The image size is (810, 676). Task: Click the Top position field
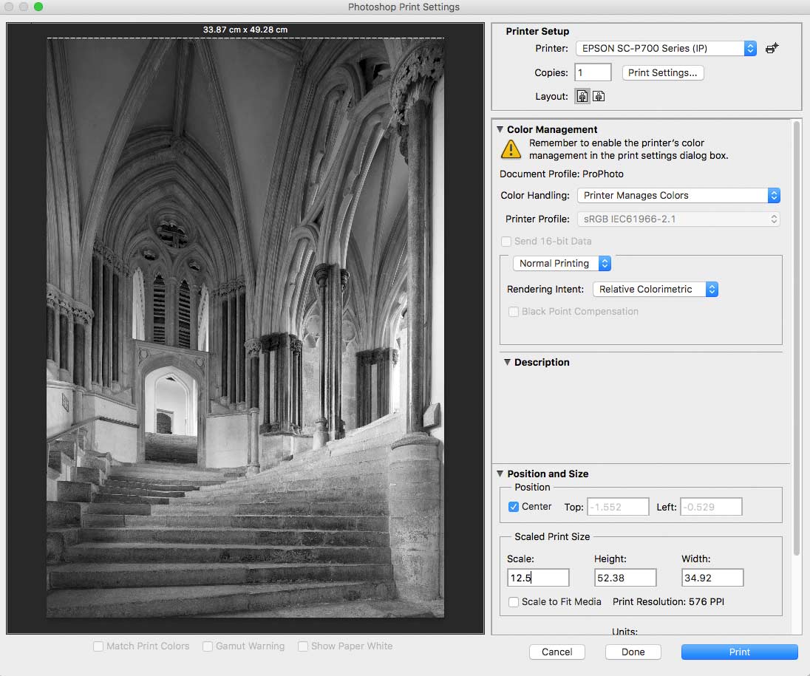click(x=618, y=507)
